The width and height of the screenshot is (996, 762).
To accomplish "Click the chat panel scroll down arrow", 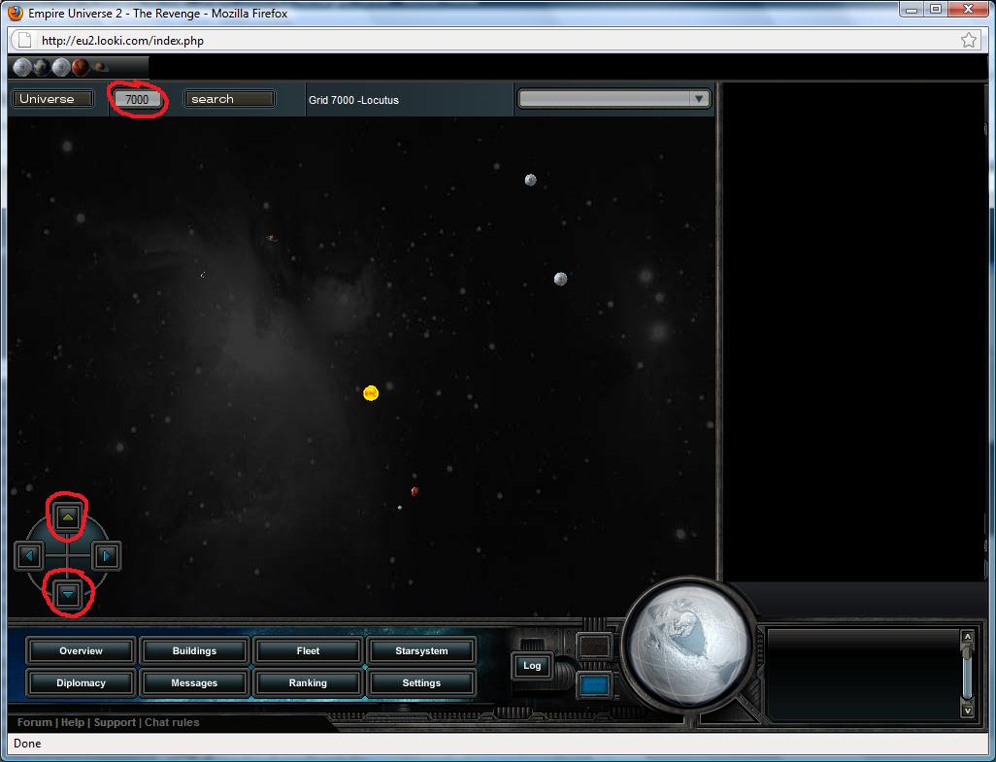I will pyautogui.click(x=968, y=711).
